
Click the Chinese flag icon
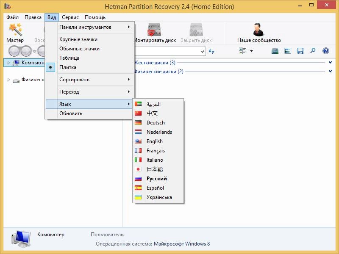pos(138,113)
